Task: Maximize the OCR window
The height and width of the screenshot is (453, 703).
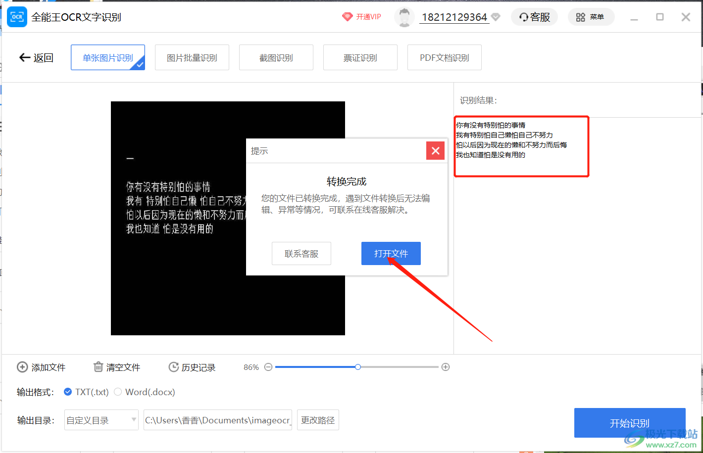Action: point(660,17)
